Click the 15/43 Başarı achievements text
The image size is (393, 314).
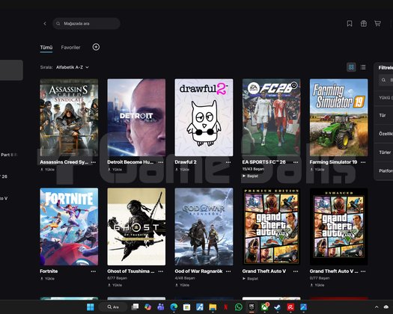(x=253, y=169)
